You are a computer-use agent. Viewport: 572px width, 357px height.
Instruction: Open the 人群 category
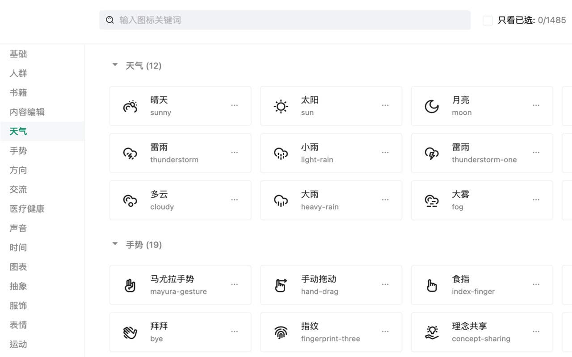(42, 73)
